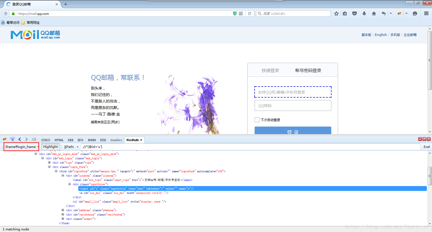Toggle the 下次自动登录 checkbox

(257, 120)
